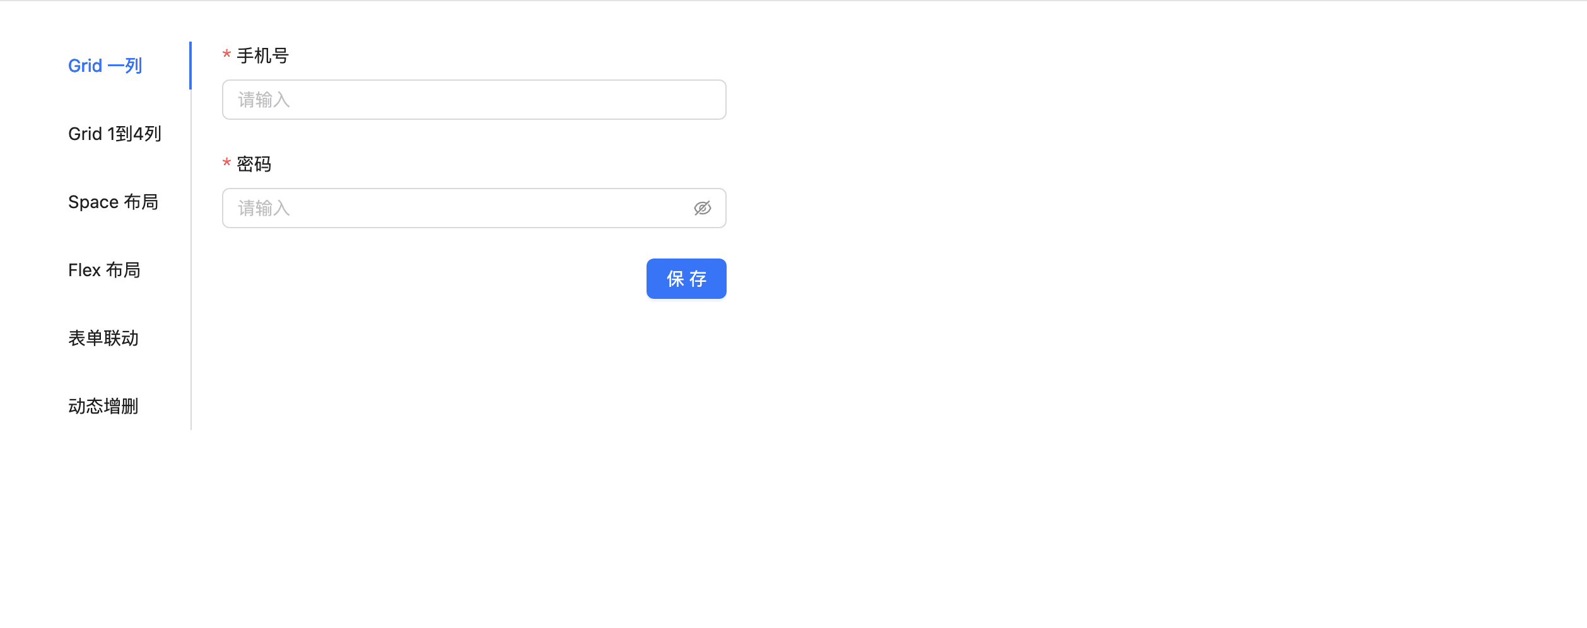This screenshot has height=628, width=1587.
Task: Click the 密码 field label
Action: [x=254, y=164]
